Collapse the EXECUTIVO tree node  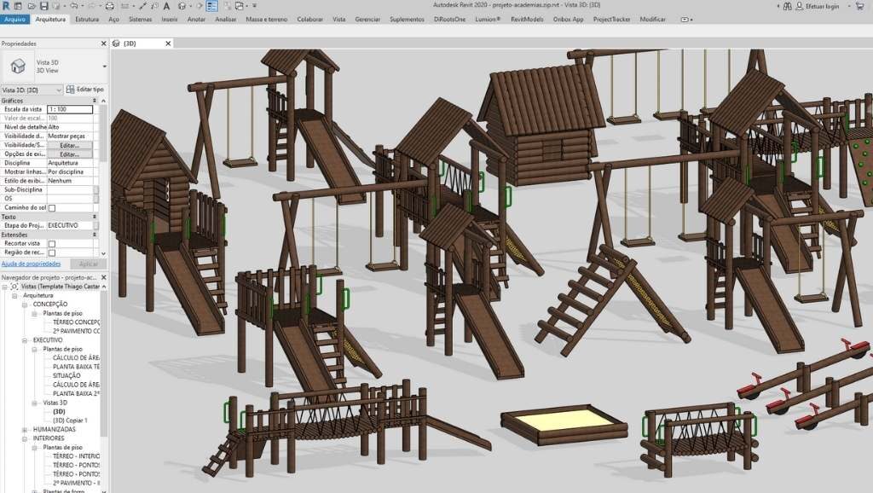26,339
